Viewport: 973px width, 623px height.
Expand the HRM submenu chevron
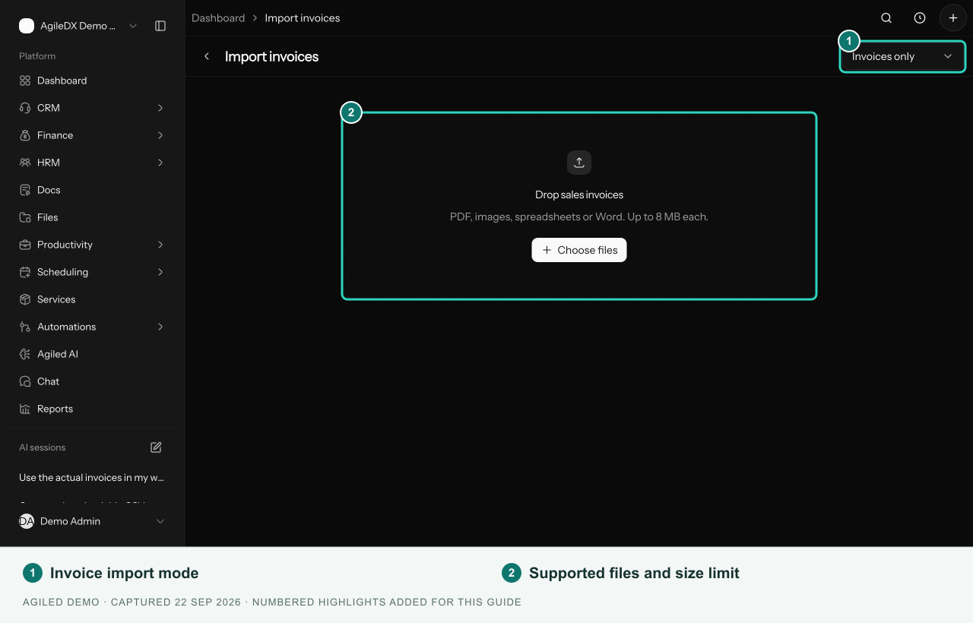(x=160, y=163)
